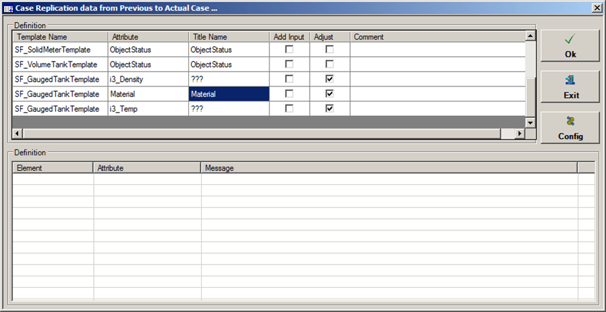Click Comment cell in i3_Temp row
606x312 pixels.
coord(438,108)
